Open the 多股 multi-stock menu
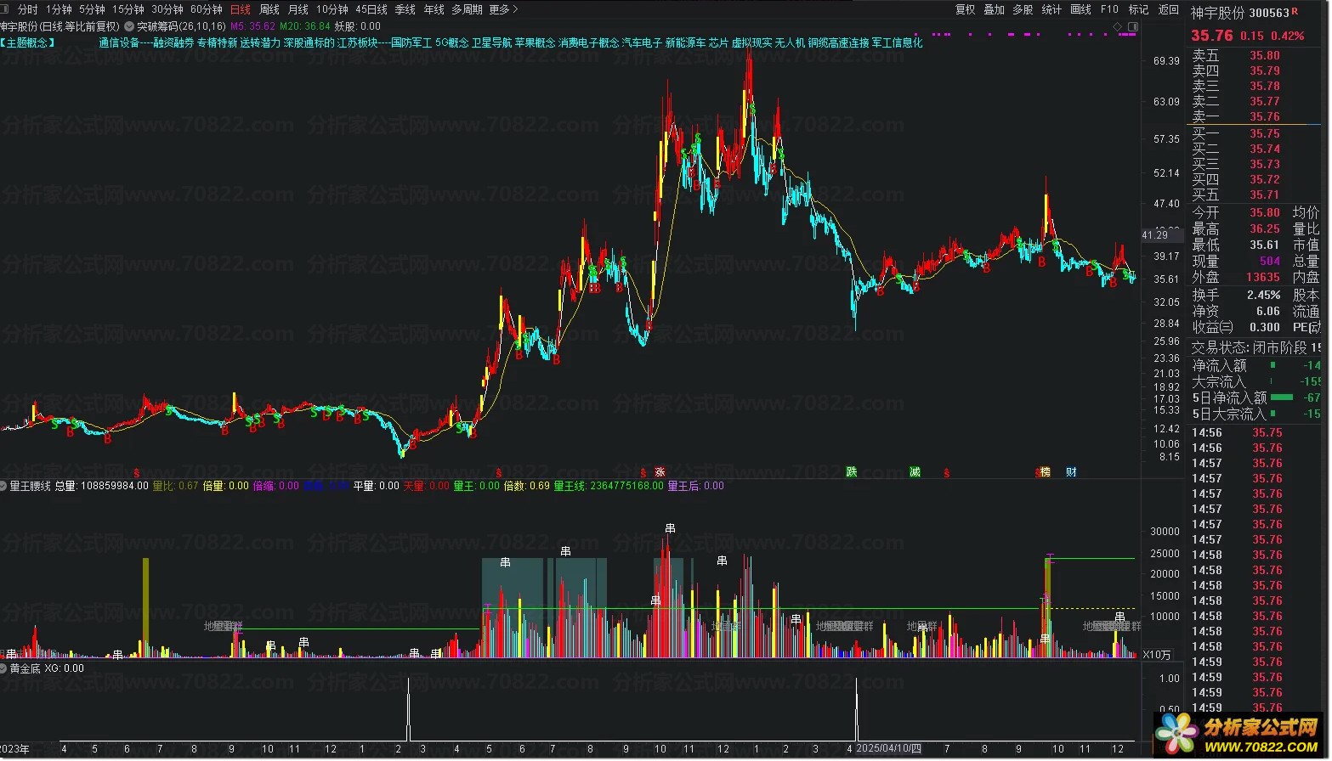 1023,9
